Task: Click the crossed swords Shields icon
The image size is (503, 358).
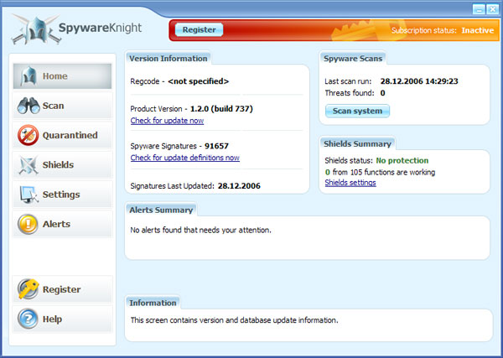Action: tap(29, 165)
